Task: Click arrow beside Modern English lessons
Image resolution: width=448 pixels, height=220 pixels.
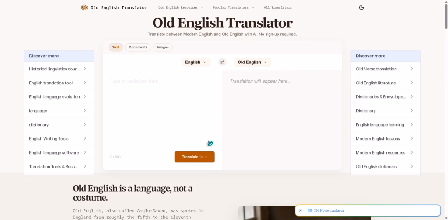Action: coord(411,138)
